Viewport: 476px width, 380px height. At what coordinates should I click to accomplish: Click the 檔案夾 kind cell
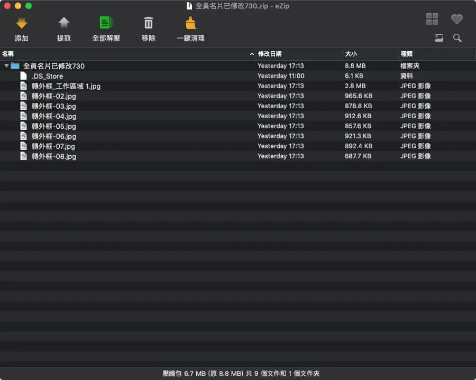(410, 66)
